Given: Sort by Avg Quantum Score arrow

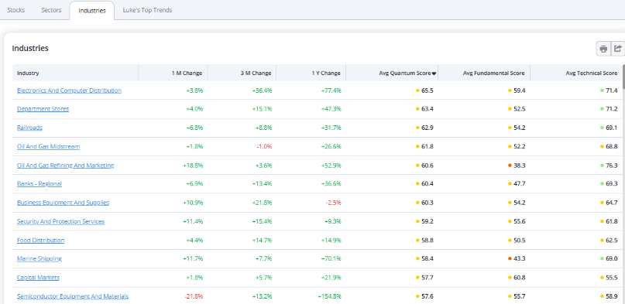Looking at the screenshot, I should tap(434, 73).
